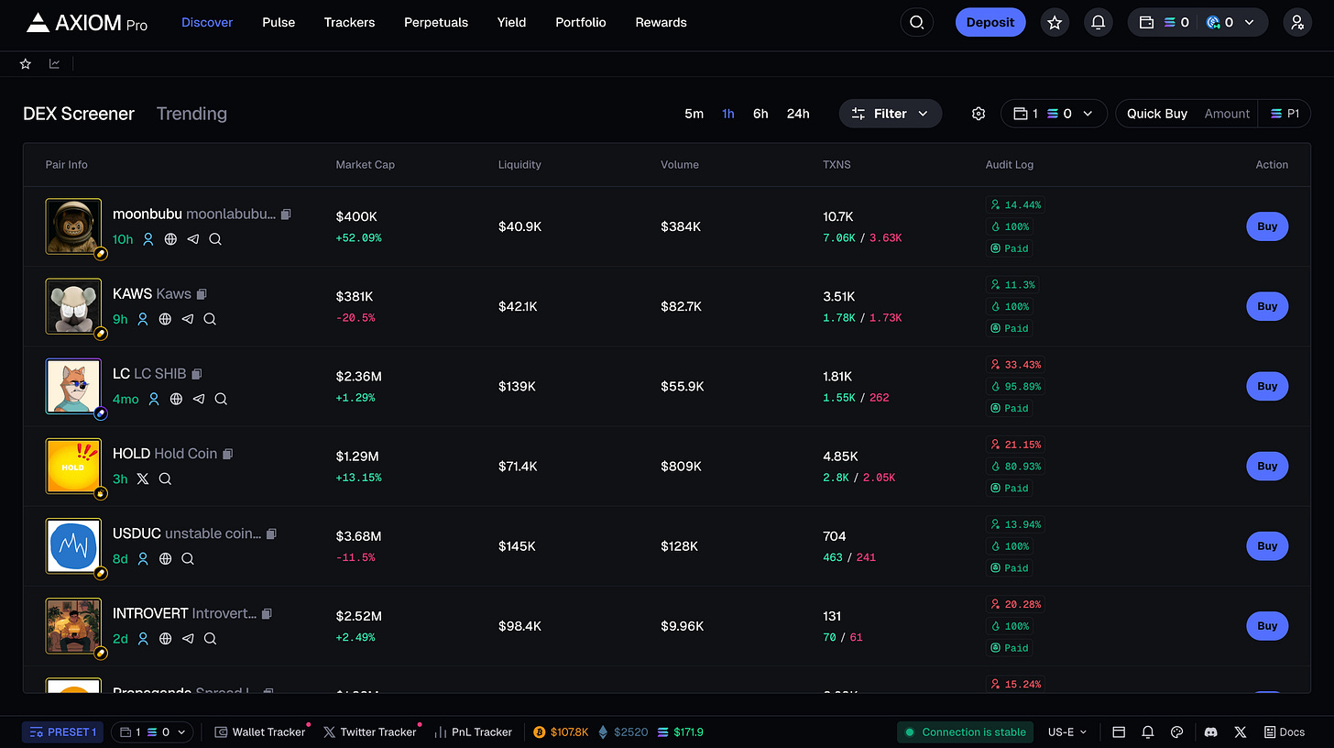Open notifications bell in top navigation
Image resolution: width=1334 pixels, height=748 pixels.
point(1099,22)
